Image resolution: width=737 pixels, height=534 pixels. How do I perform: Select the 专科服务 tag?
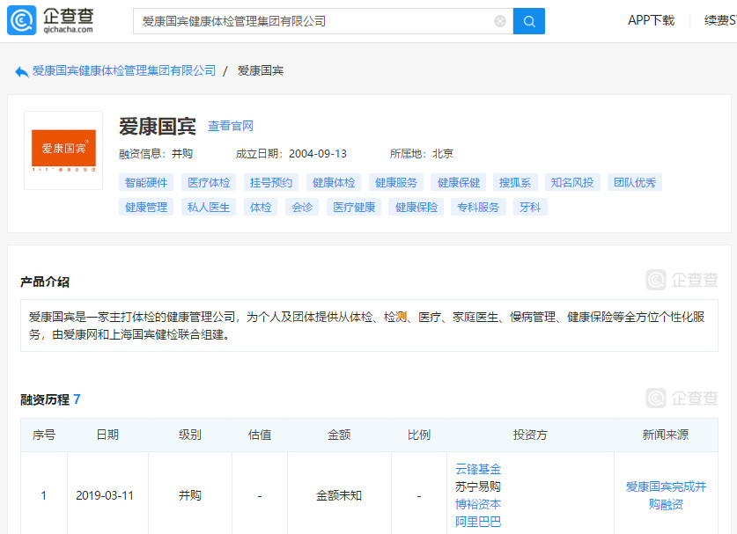478,207
